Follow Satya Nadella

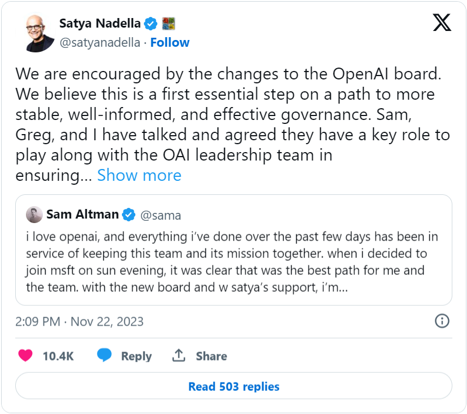click(170, 43)
